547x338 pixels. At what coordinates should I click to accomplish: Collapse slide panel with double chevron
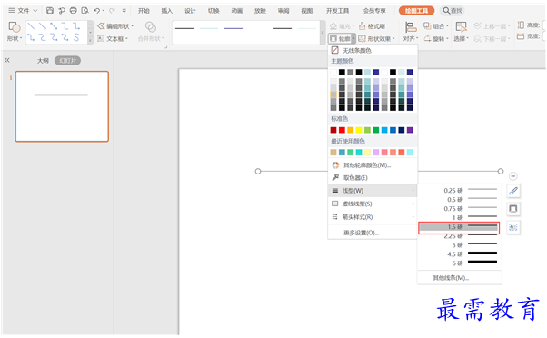(x=7, y=60)
